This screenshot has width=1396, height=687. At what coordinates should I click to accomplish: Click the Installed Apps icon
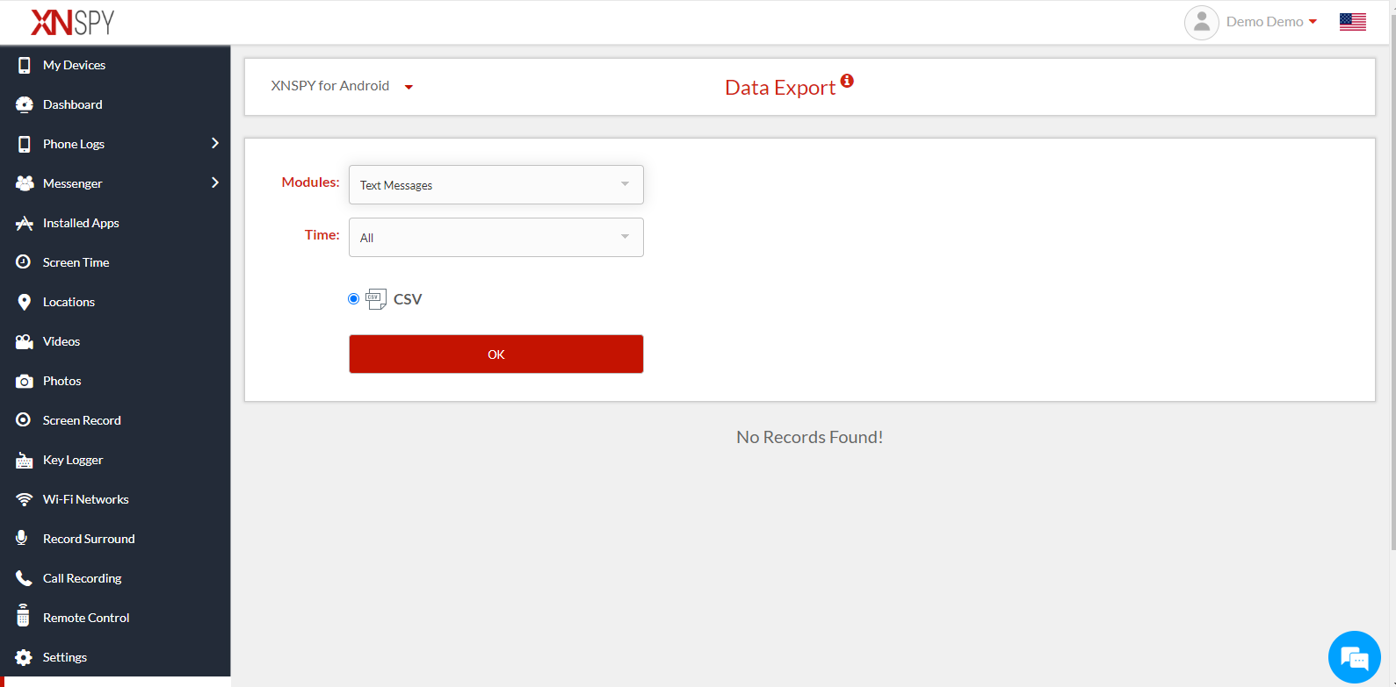pos(25,223)
